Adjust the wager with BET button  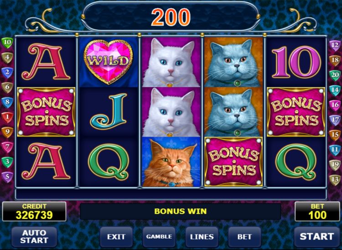[244, 237]
